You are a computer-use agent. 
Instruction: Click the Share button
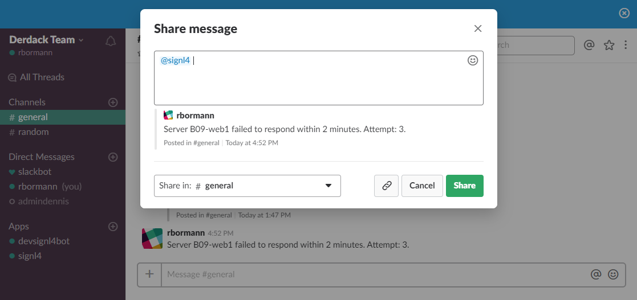tap(465, 186)
